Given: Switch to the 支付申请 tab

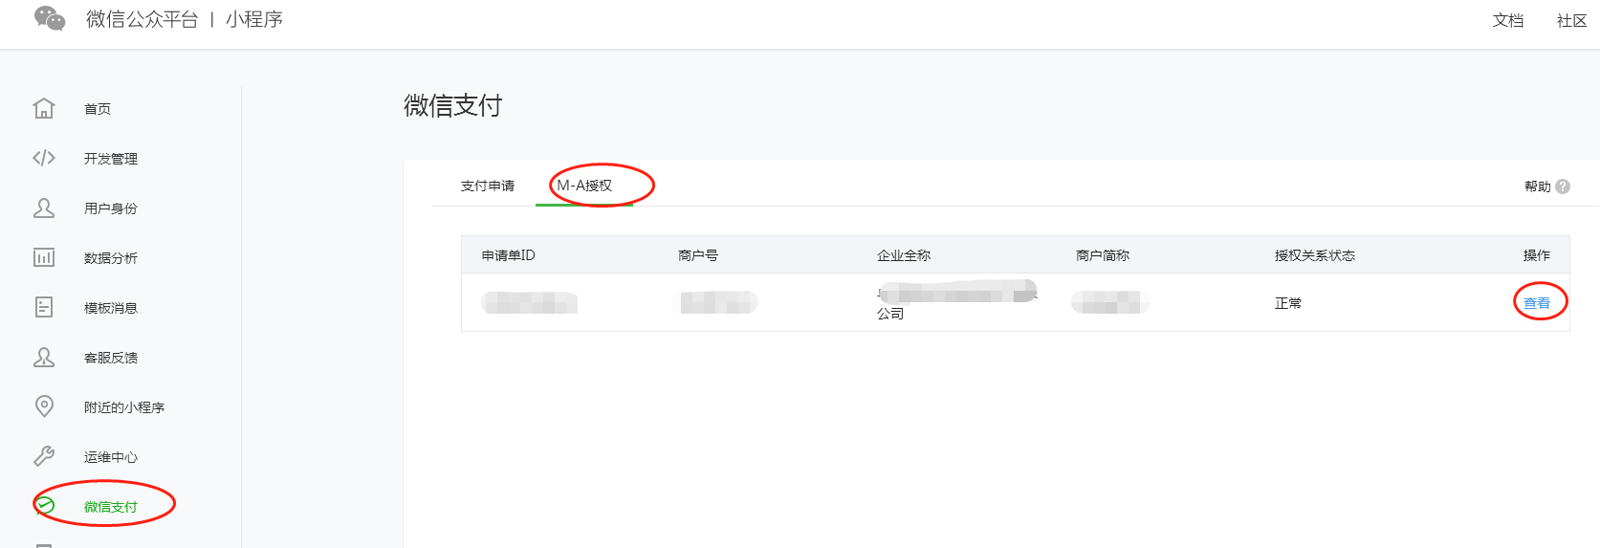Looking at the screenshot, I should (x=488, y=186).
